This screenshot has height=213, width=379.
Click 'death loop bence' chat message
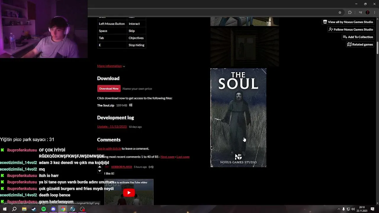(54, 195)
